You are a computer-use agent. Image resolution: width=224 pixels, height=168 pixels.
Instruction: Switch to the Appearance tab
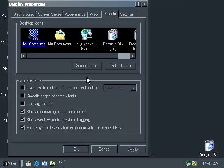click(75, 14)
